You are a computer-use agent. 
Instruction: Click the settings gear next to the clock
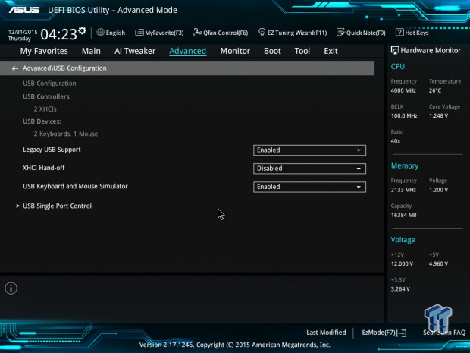(x=82, y=30)
